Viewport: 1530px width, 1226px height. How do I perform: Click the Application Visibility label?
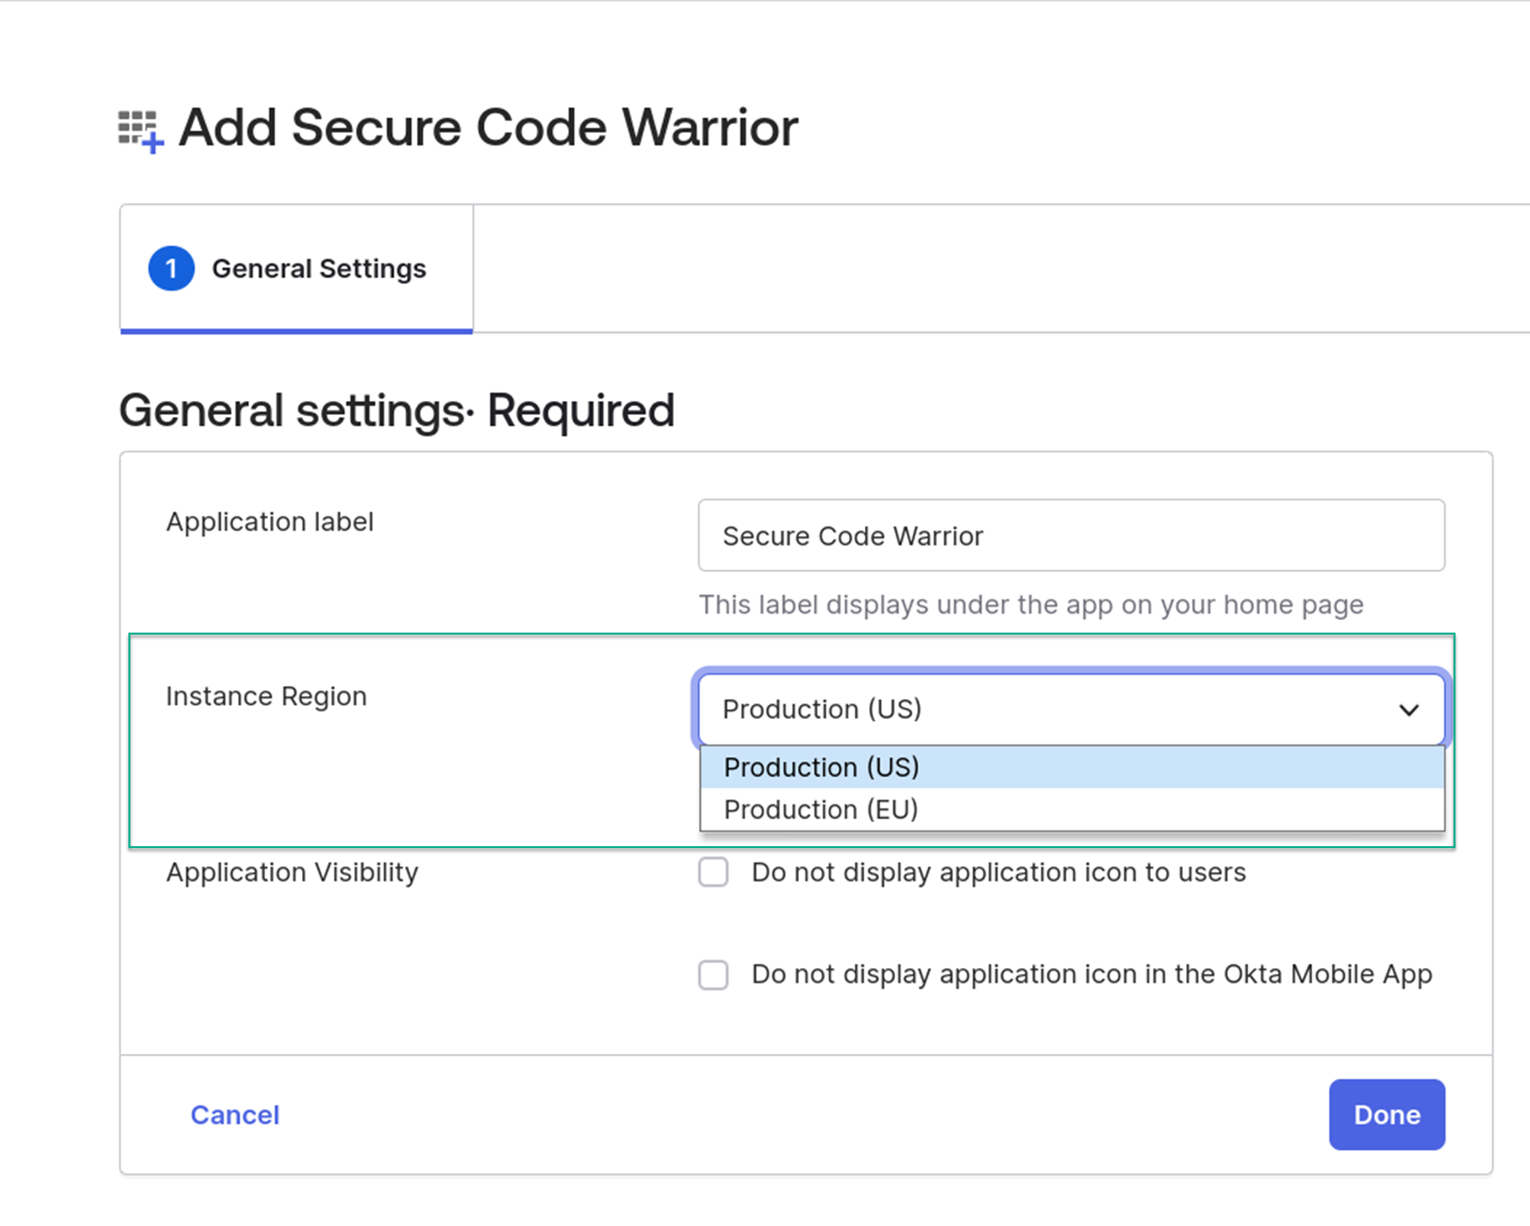[293, 873]
